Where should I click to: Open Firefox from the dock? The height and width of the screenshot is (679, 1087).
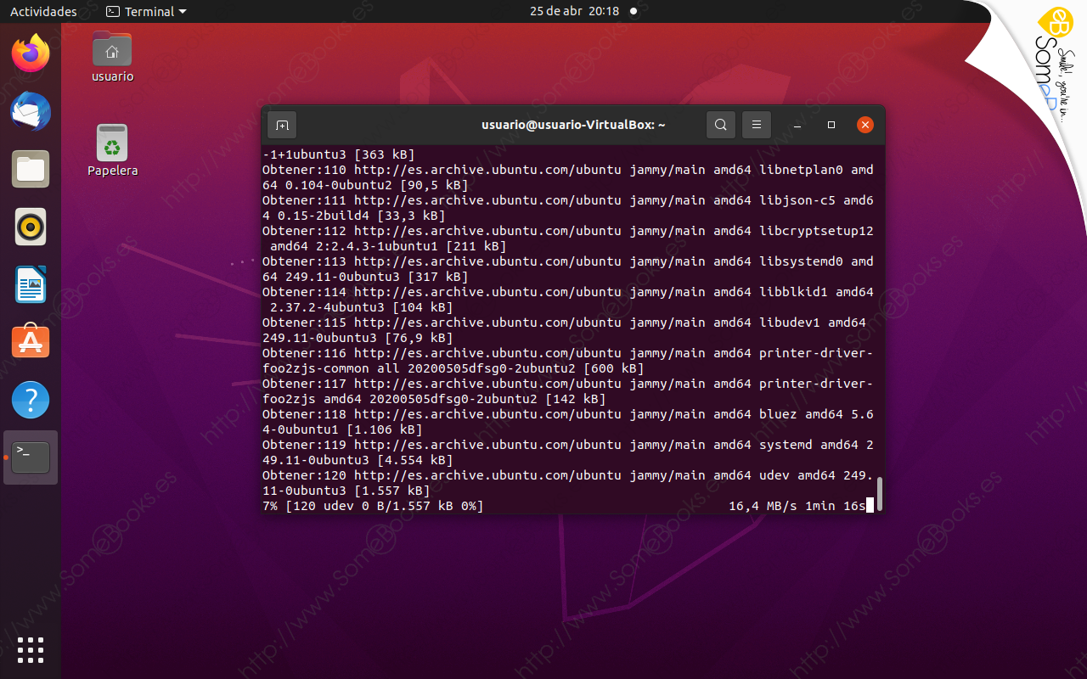coord(30,53)
